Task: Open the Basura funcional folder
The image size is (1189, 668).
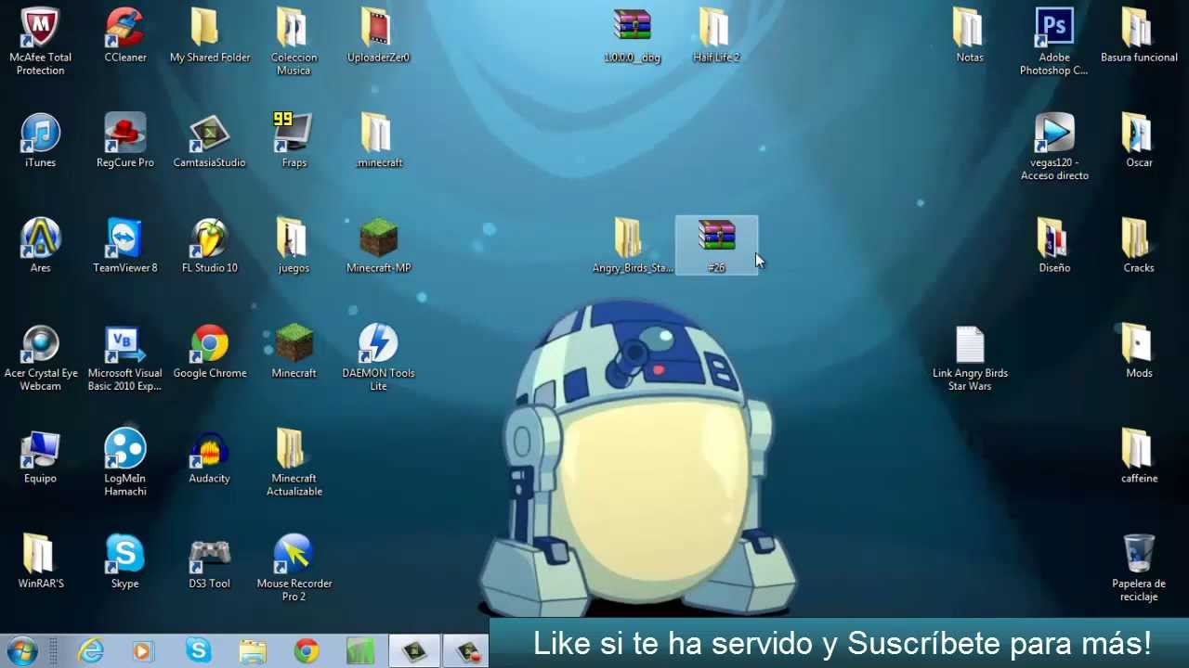Action: (1139, 35)
